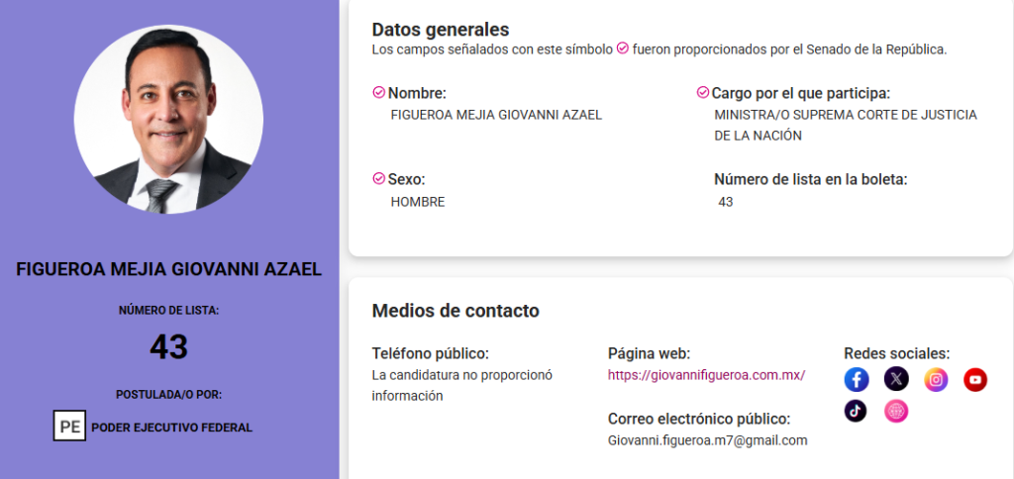
Task: Click the verification symbol in the Datos generales description
Action: pyautogui.click(x=623, y=48)
